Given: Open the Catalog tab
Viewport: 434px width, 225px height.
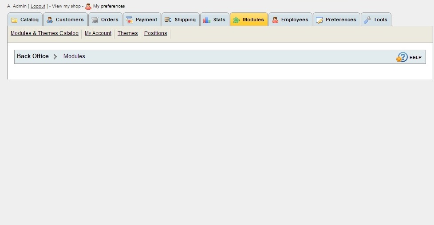Looking at the screenshot, I should [x=25, y=20].
